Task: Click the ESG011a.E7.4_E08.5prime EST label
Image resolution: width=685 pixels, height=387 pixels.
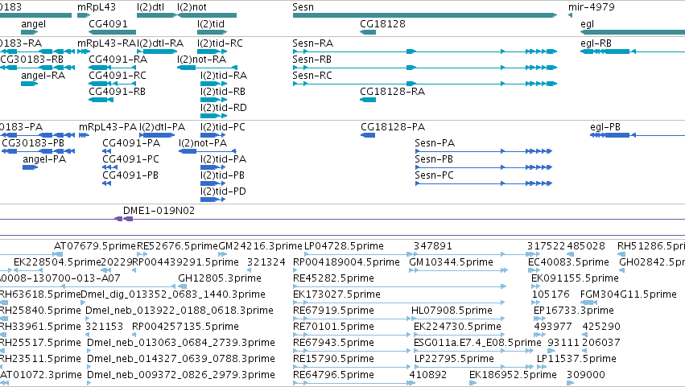Action: click(477, 343)
